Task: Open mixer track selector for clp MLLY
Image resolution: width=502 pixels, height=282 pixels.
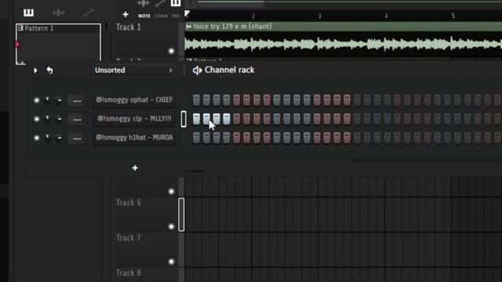Action: pyautogui.click(x=77, y=120)
